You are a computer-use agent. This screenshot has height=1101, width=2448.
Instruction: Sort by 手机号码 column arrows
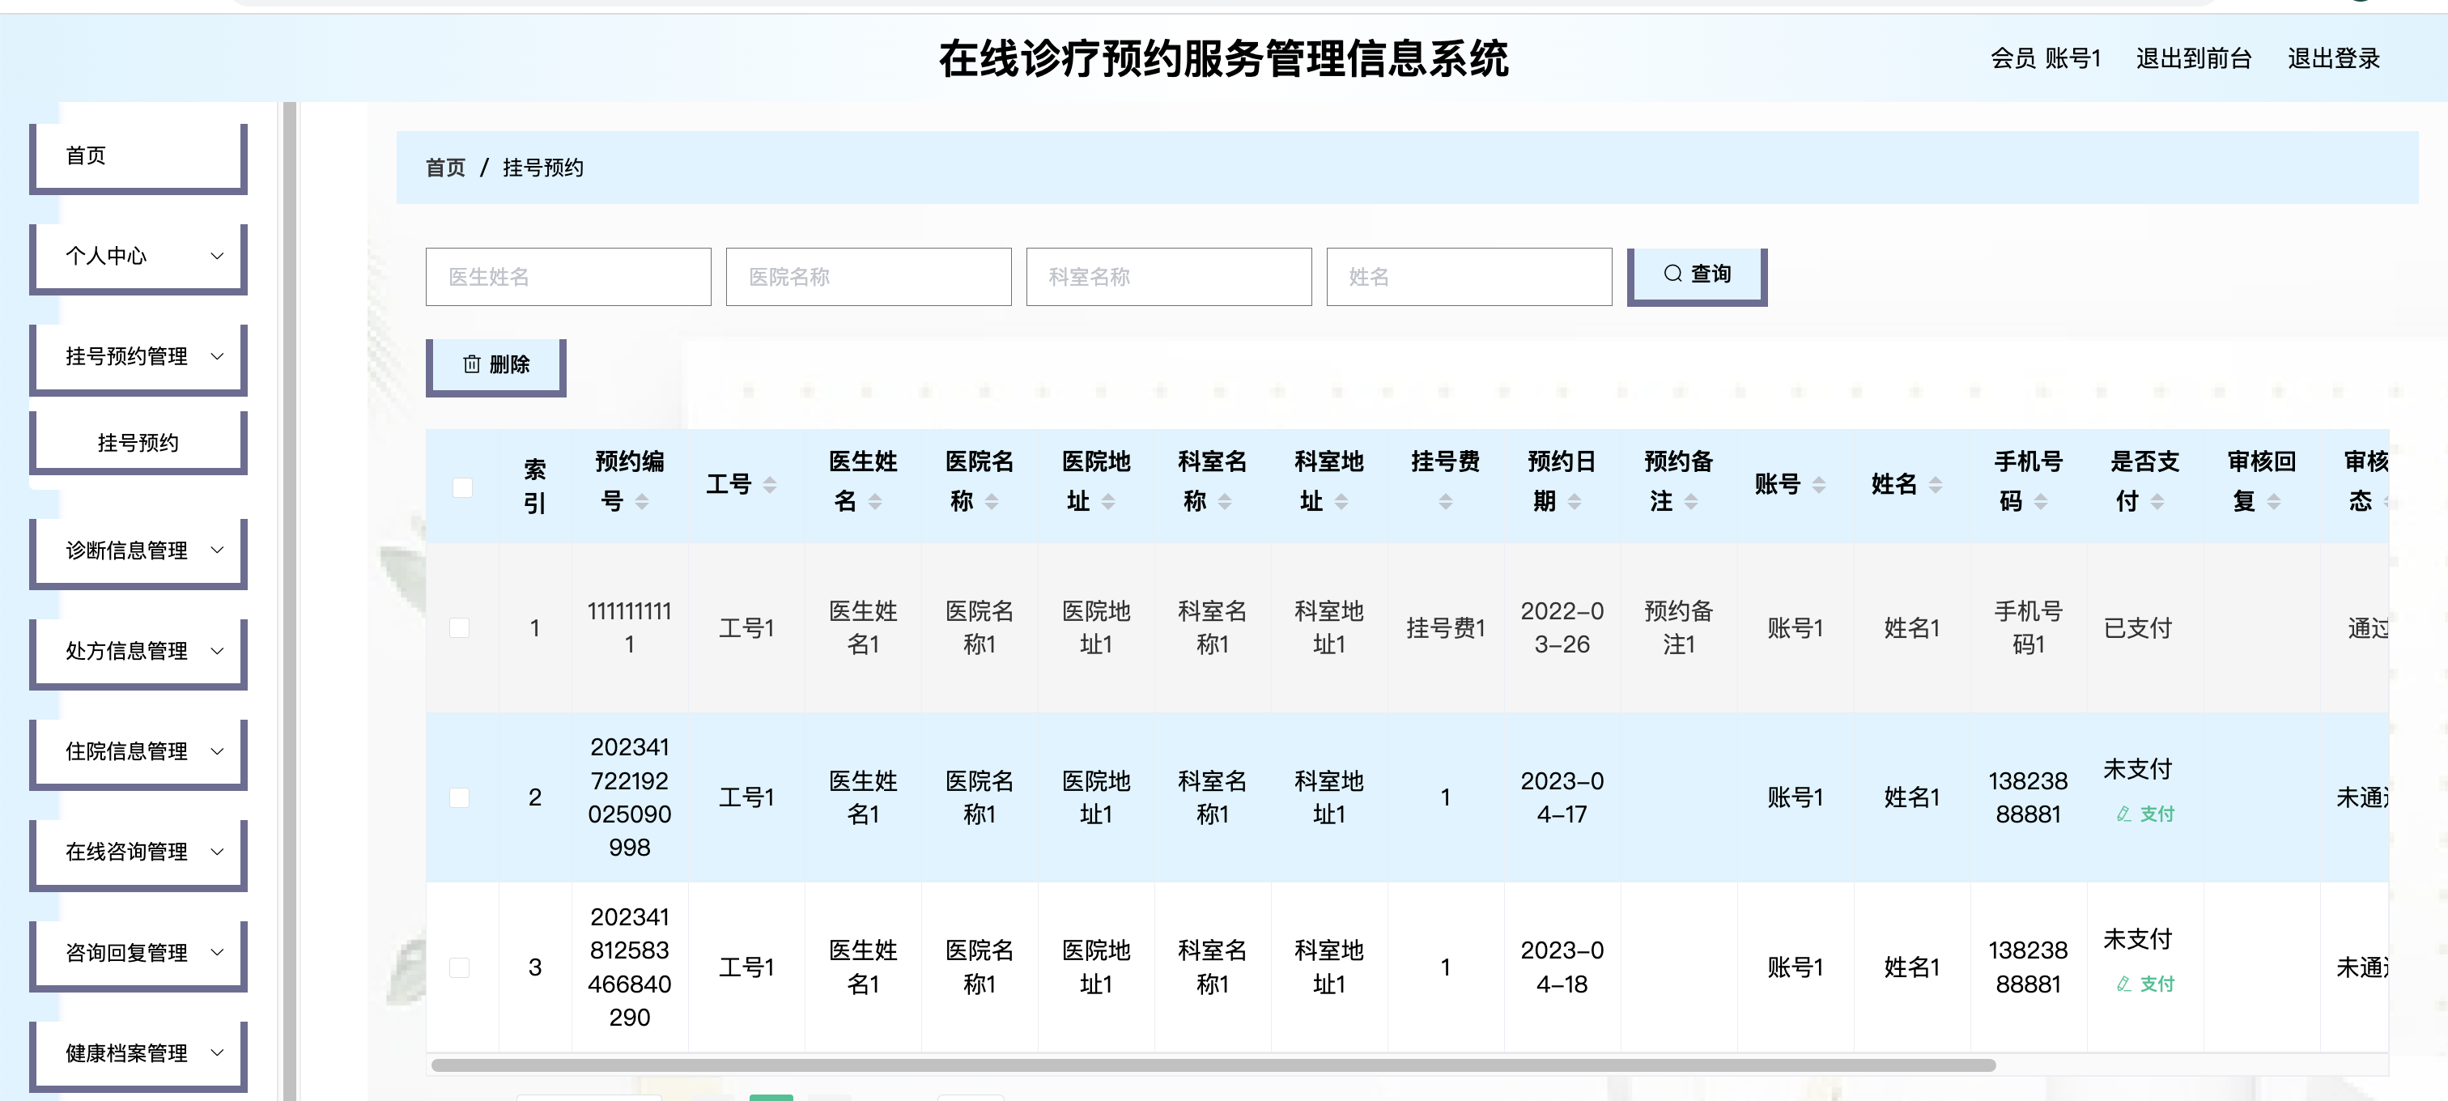click(2042, 502)
